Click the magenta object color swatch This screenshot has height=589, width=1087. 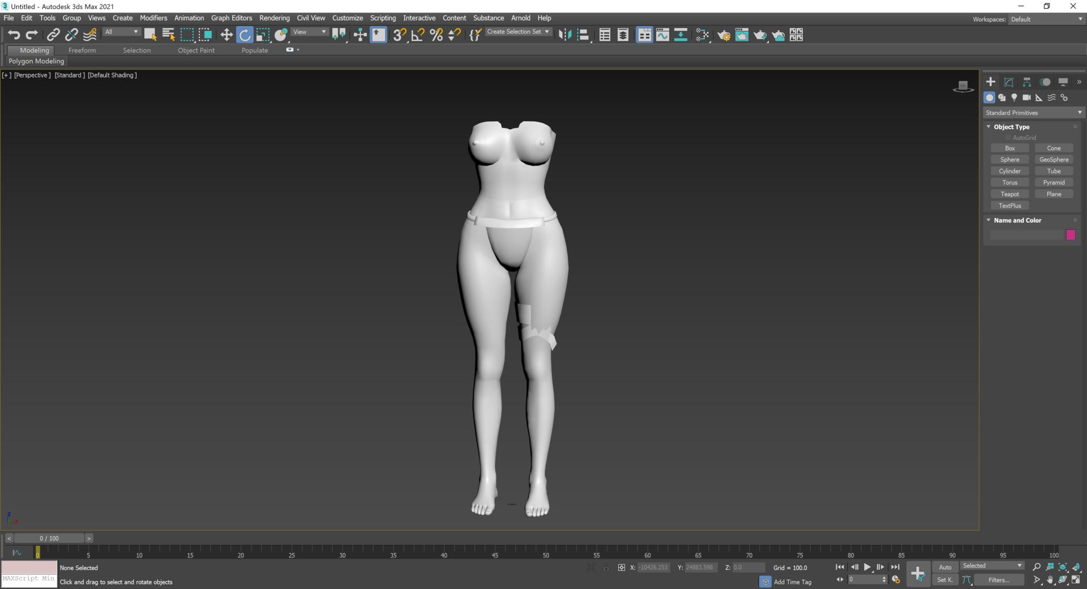1071,234
